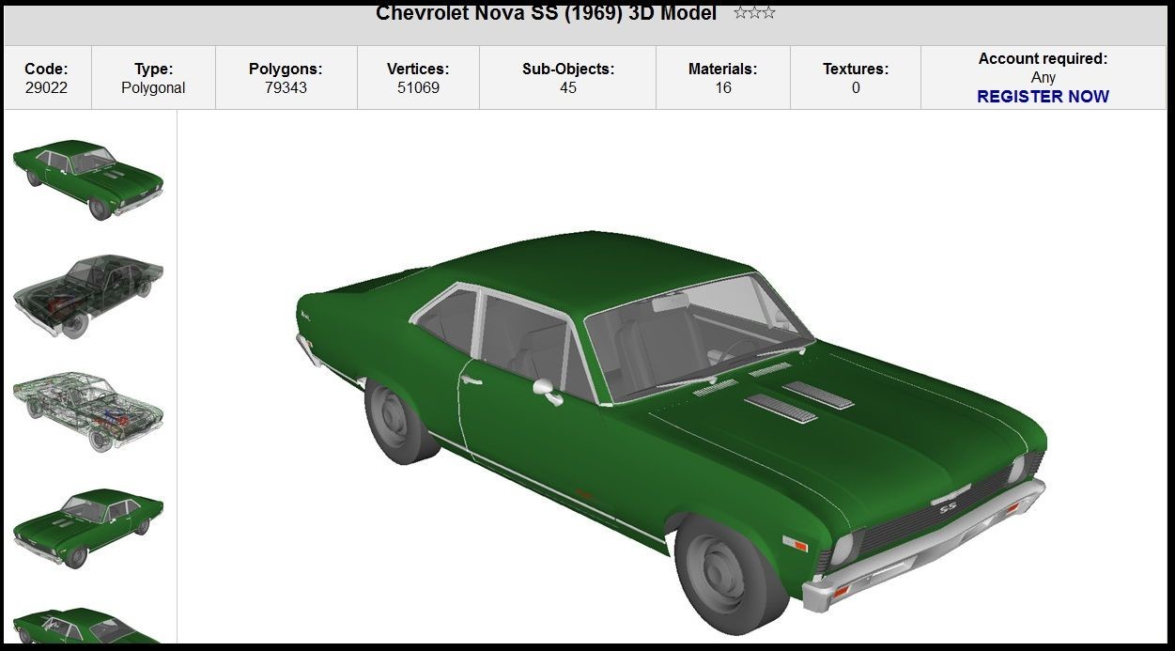Click the Polygons: header label
1175x651 pixels.
286,69
